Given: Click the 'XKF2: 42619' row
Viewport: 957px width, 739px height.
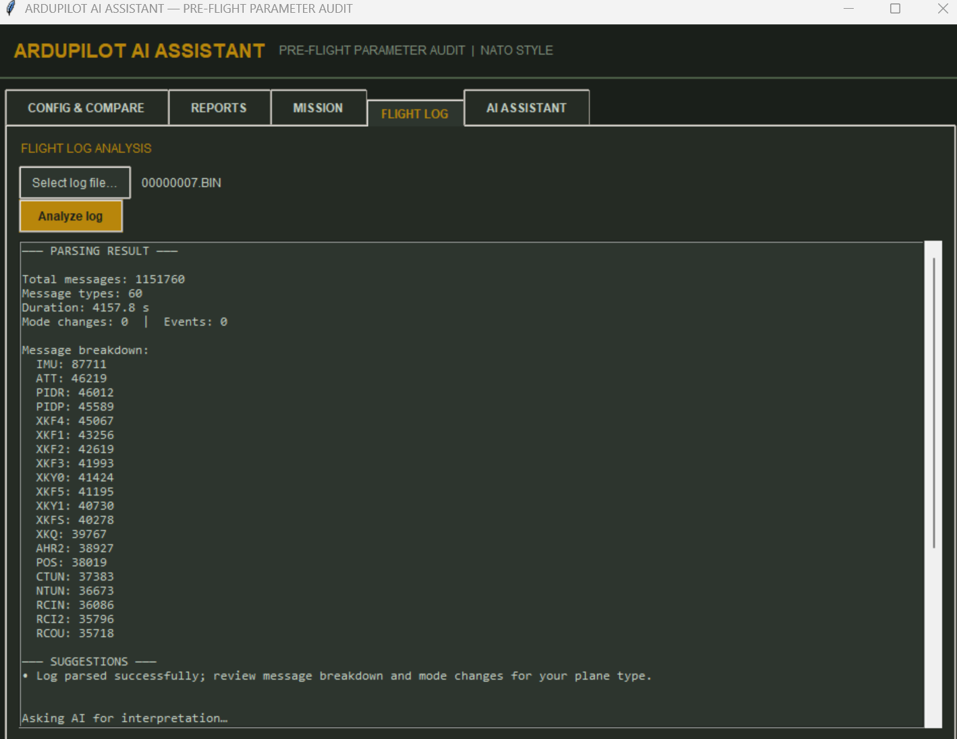Looking at the screenshot, I should (x=75, y=449).
